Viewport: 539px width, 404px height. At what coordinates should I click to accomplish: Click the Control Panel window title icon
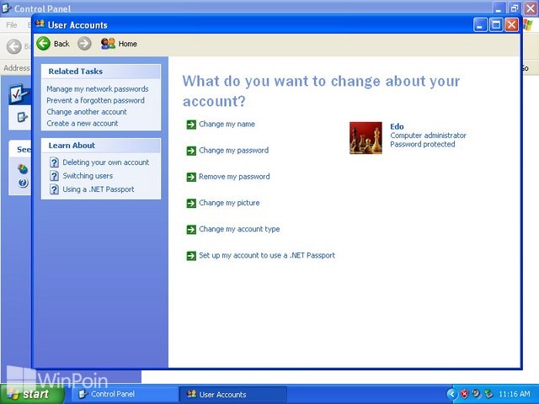(7, 8)
